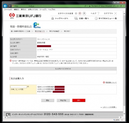Click the lock icon in address bar
This screenshot has width=129, height=123.
pyautogui.click(x=90, y=6)
